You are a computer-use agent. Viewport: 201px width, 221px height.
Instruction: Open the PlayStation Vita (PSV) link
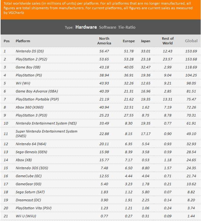pos(34,208)
